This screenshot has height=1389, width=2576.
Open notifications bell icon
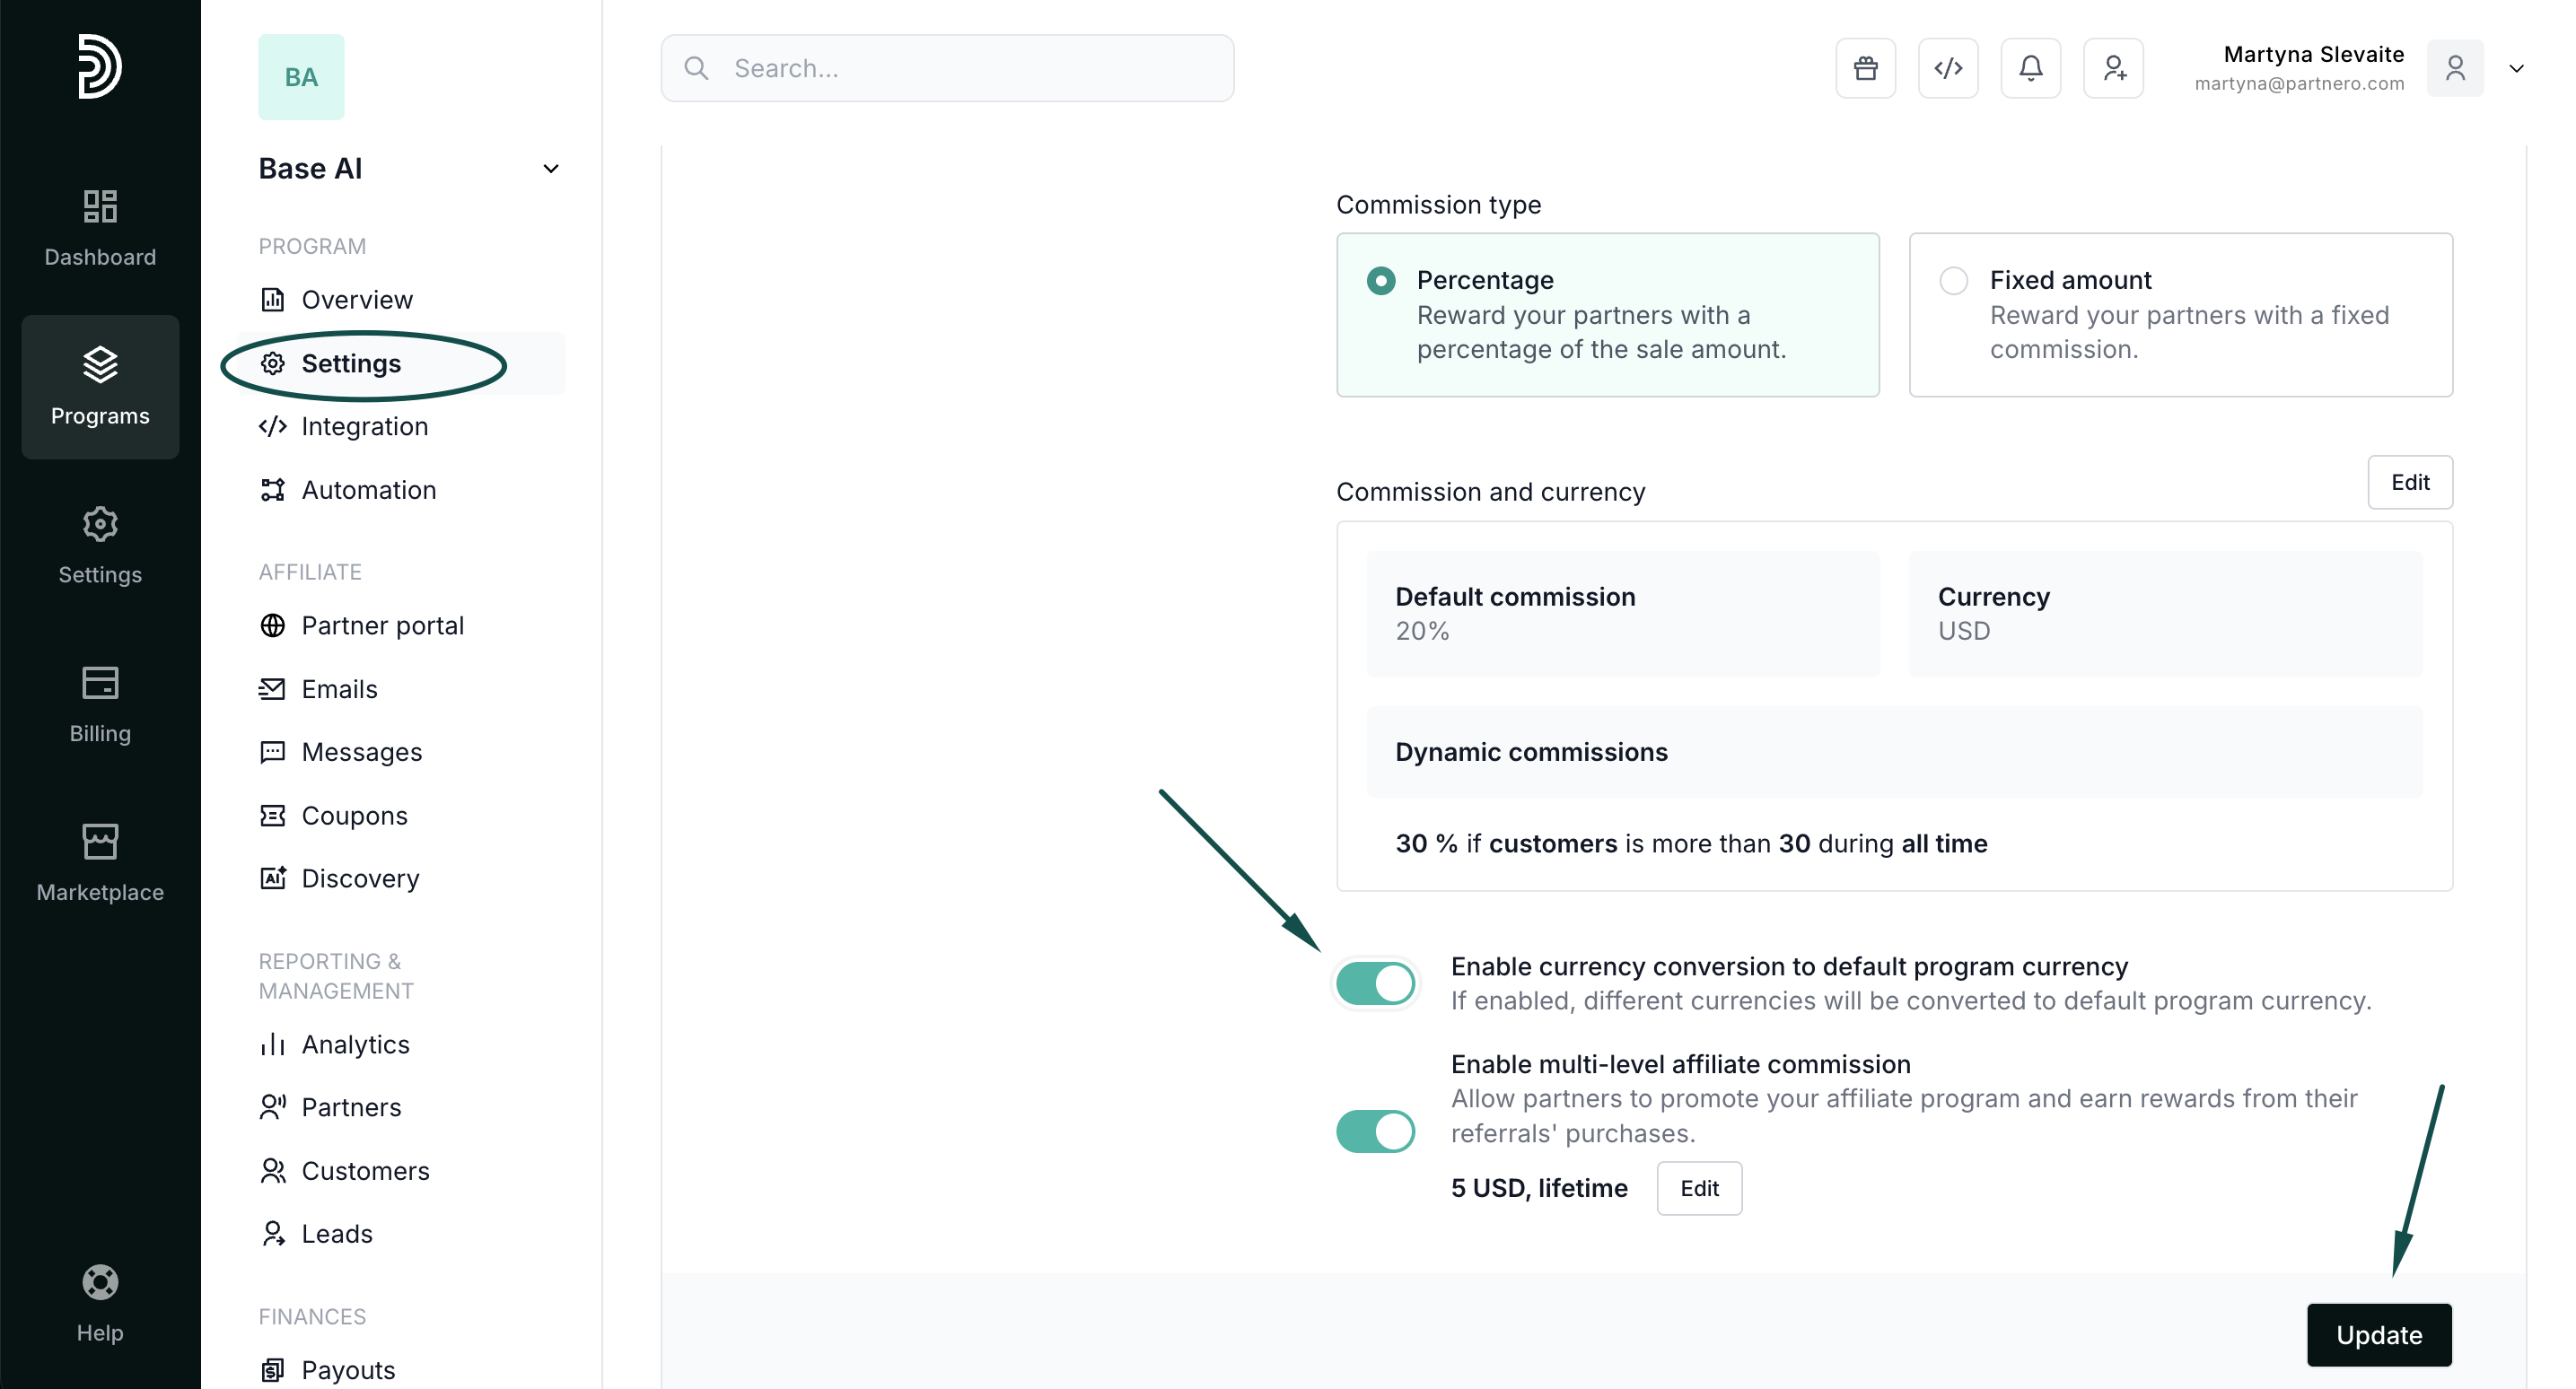2030,68
